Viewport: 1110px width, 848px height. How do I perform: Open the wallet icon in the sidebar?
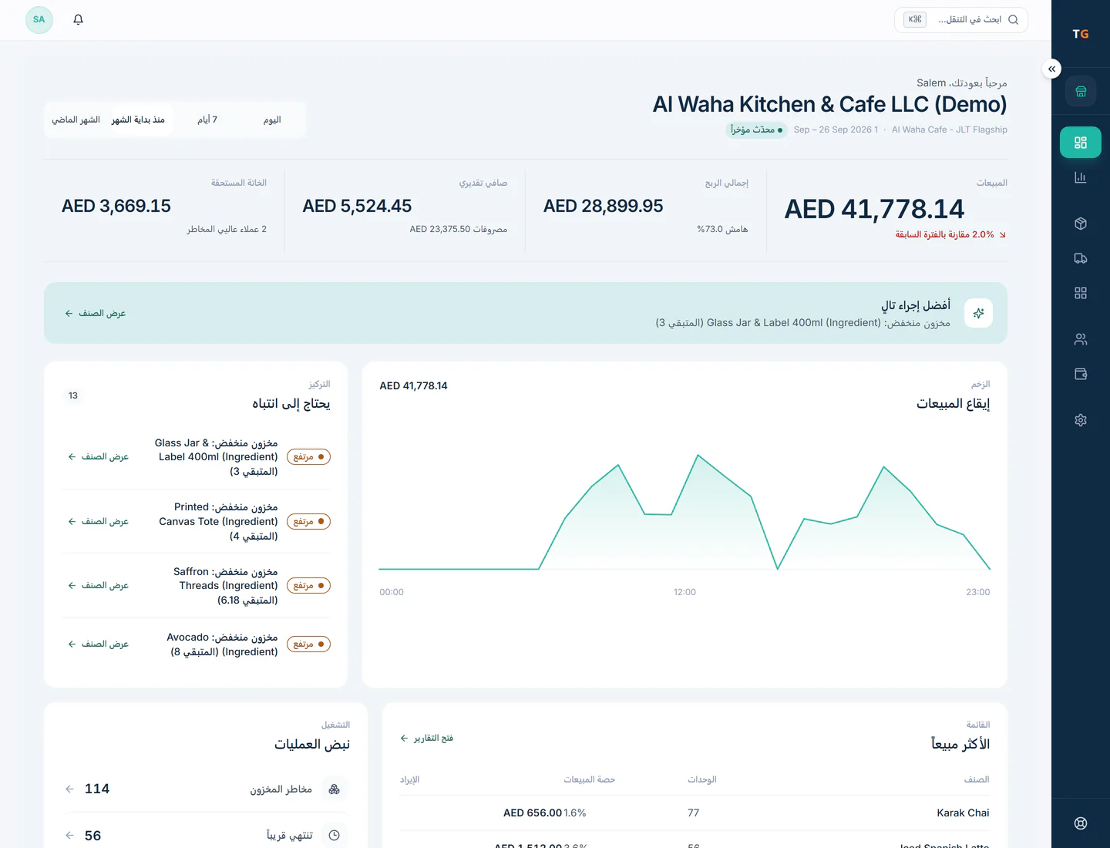click(1081, 374)
